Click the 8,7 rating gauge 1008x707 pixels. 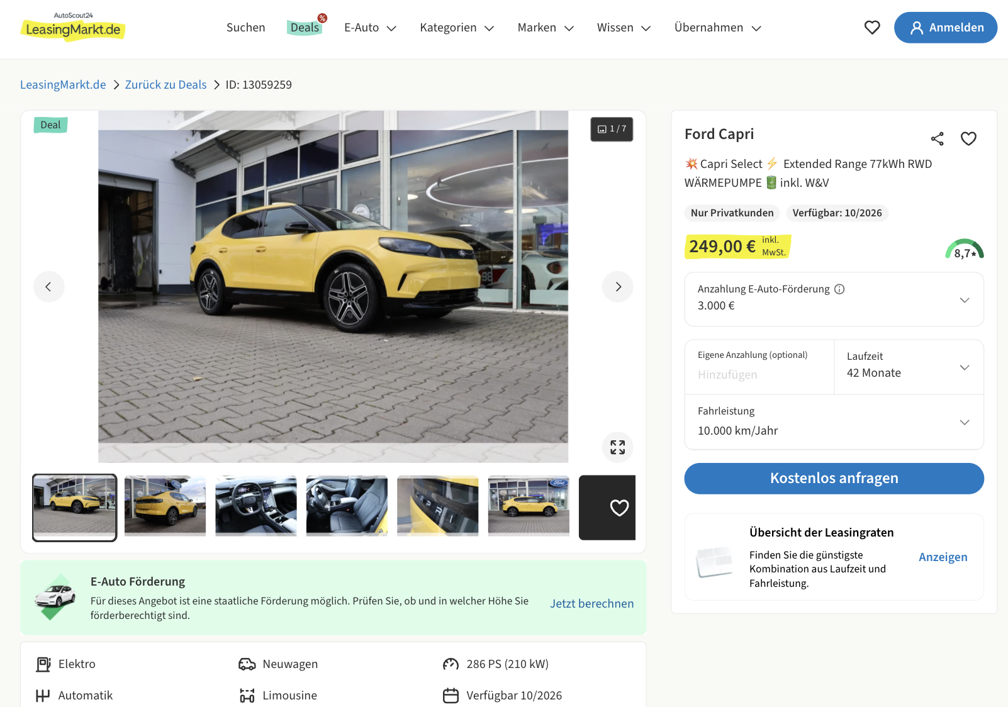point(965,249)
